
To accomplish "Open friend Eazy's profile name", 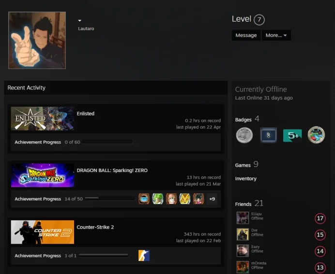I will (x=255, y=246).
